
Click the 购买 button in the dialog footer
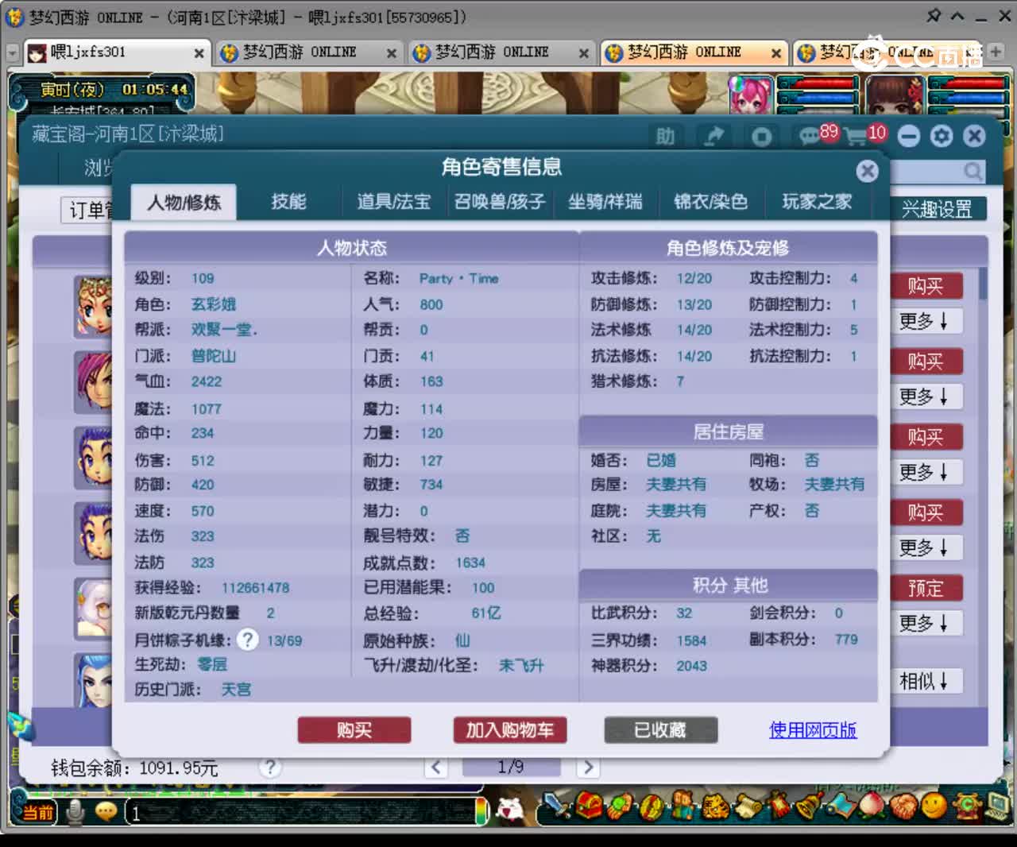point(354,730)
